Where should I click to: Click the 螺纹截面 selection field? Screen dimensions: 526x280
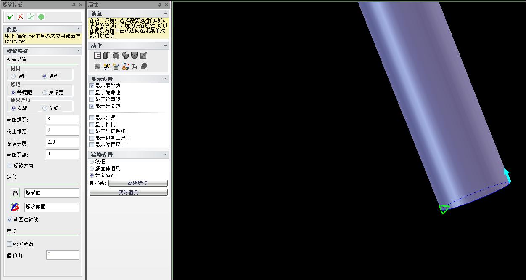(x=52, y=207)
